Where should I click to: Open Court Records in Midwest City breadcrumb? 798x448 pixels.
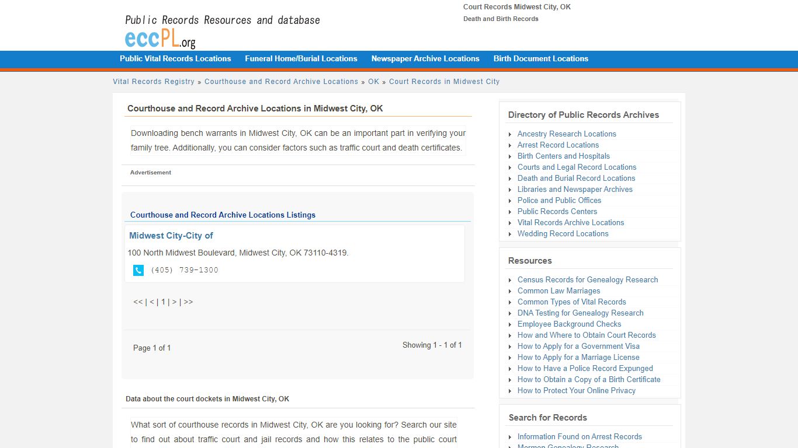(445, 82)
